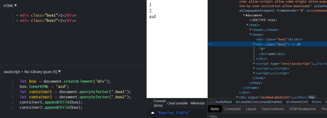Image resolution: width=327 pixels, height=118 pixels.
Task: Select the resultsPanel breadcrumb item
Action: tap(223, 102)
